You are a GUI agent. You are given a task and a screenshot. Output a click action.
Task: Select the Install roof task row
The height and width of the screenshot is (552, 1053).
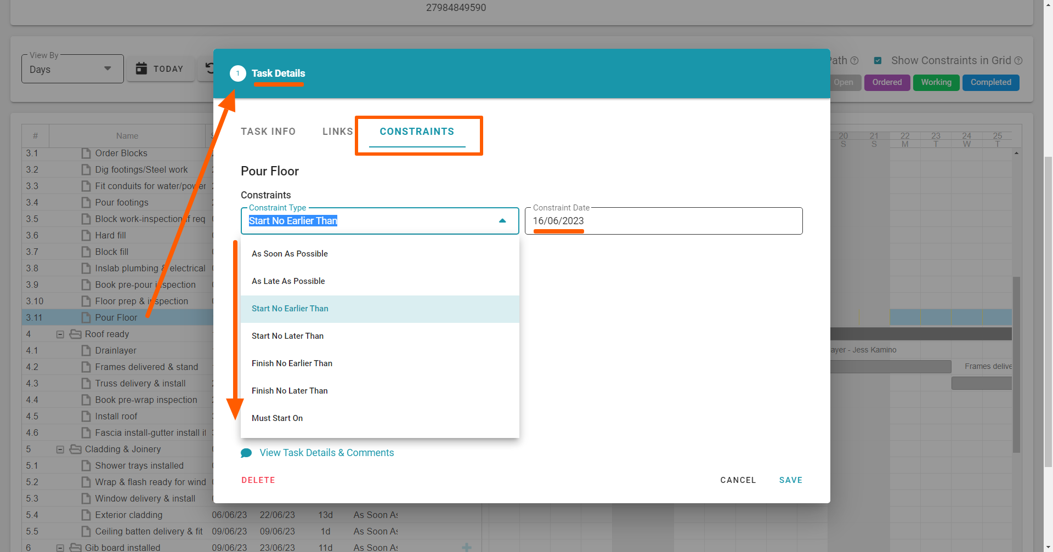(x=117, y=417)
